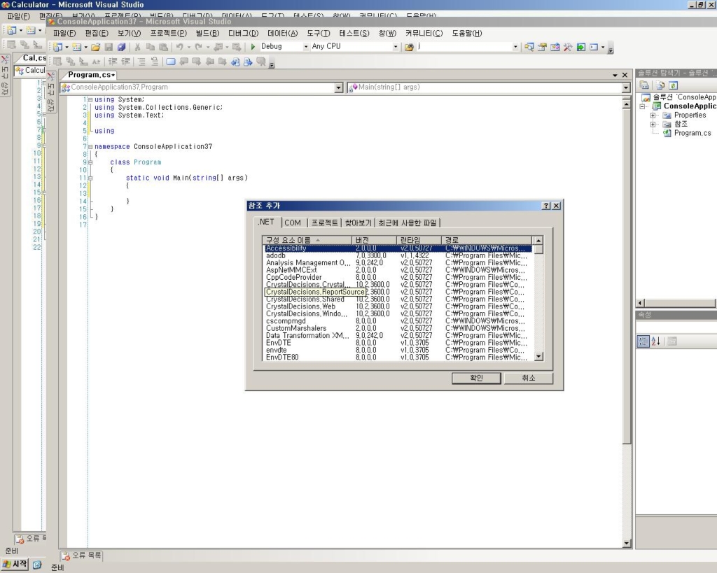Click the Paste clipboard icon
Viewport: 717px width, 573px height.
coord(163,47)
